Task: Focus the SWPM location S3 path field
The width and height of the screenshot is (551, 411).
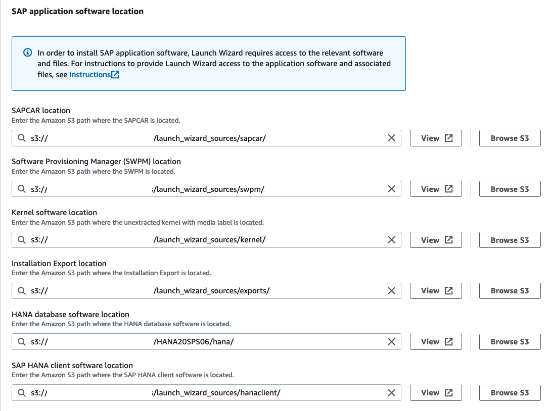Action: 206,189
